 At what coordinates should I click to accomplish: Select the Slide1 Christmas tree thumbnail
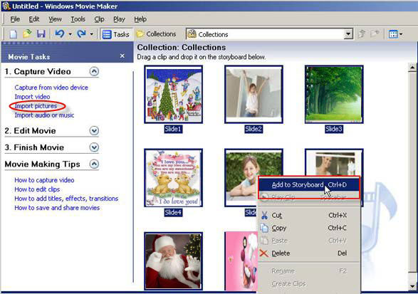174,95
